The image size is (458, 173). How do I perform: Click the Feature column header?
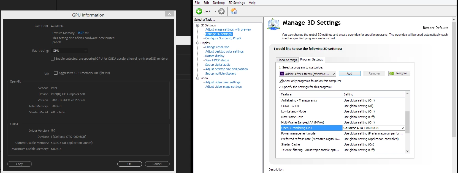coord(311,94)
